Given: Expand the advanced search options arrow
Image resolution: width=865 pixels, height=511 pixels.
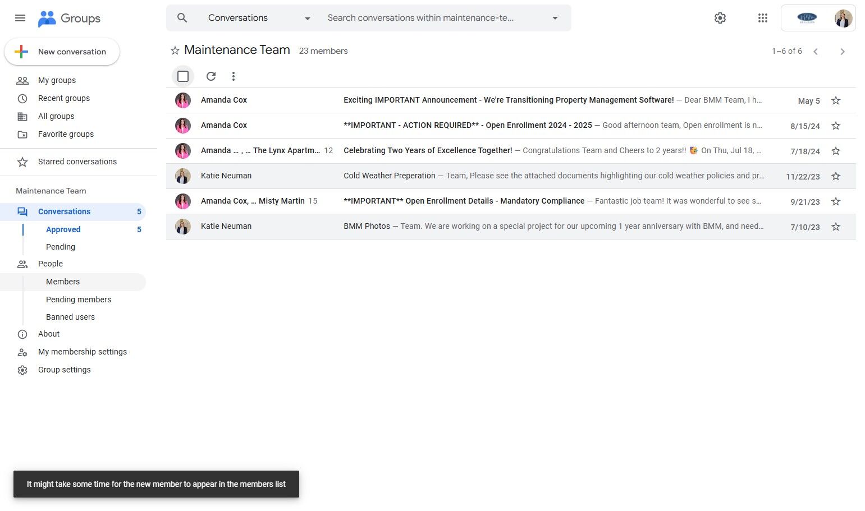Looking at the screenshot, I should coord(555,18).
